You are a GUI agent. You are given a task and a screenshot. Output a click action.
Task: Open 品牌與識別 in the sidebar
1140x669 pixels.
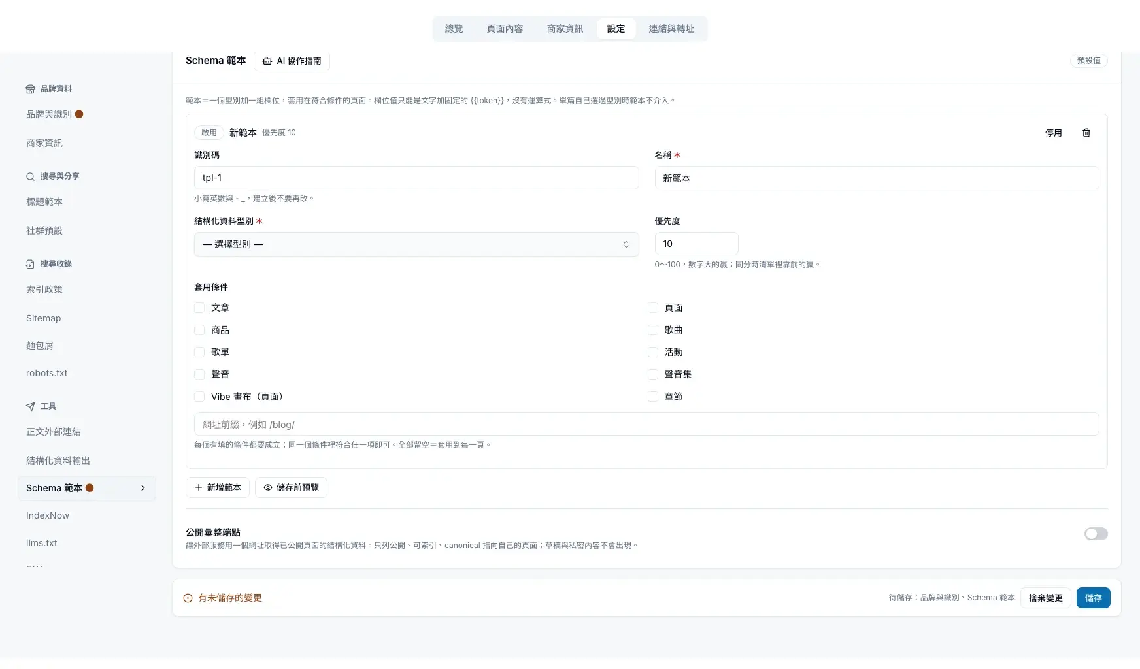[x=49, y=114]
